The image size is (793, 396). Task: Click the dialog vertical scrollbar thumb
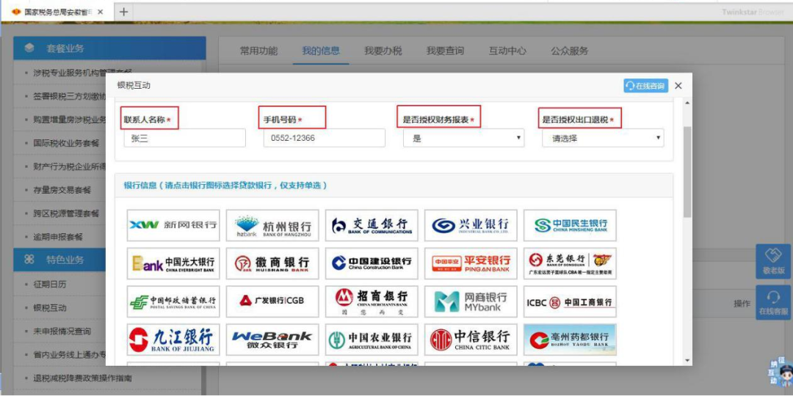tap(687, 172)
